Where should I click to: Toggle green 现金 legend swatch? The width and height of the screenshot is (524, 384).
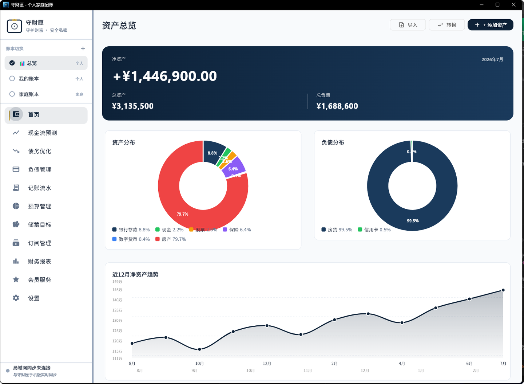coord(158,230)
